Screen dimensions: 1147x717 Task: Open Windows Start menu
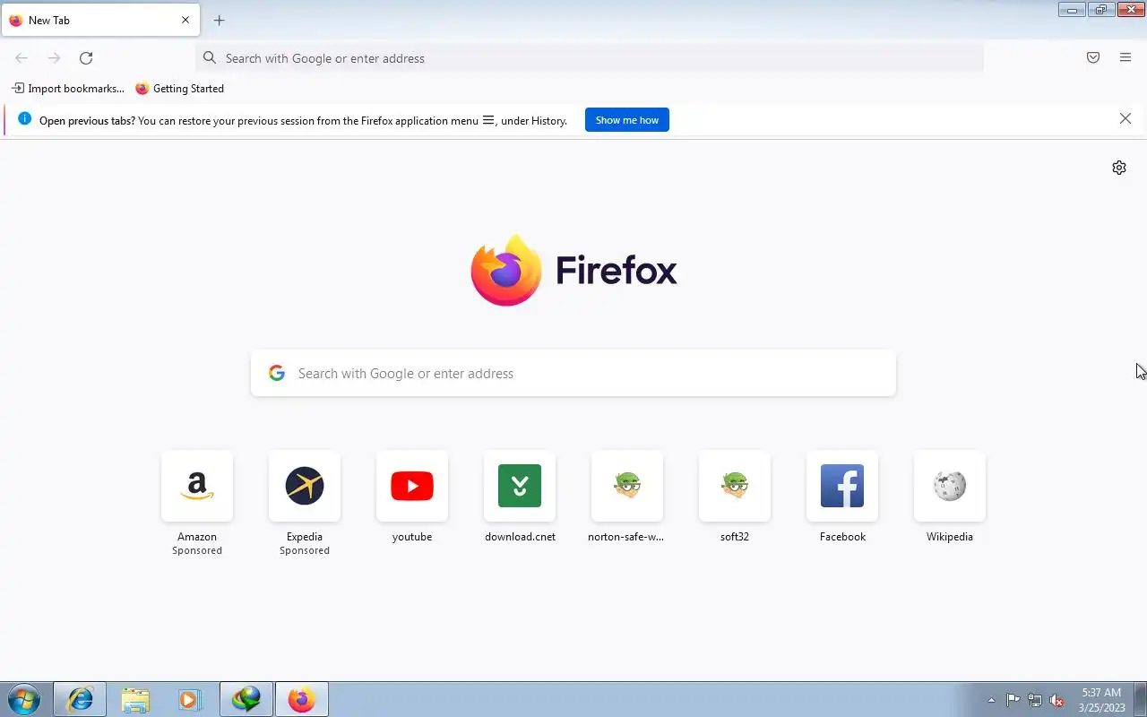23,699
